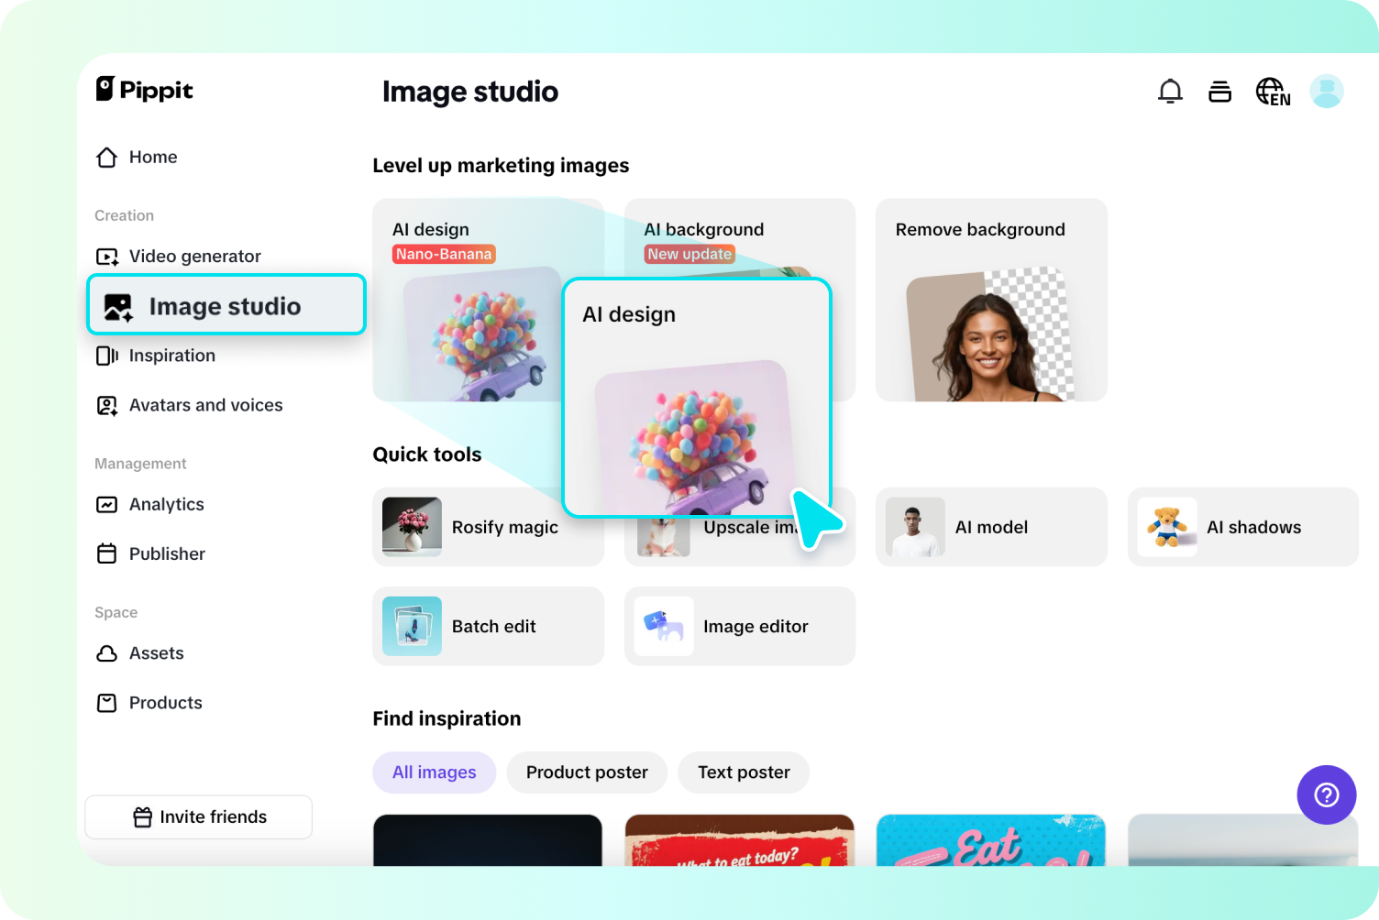Go to the Home page

tap(153, 157)
